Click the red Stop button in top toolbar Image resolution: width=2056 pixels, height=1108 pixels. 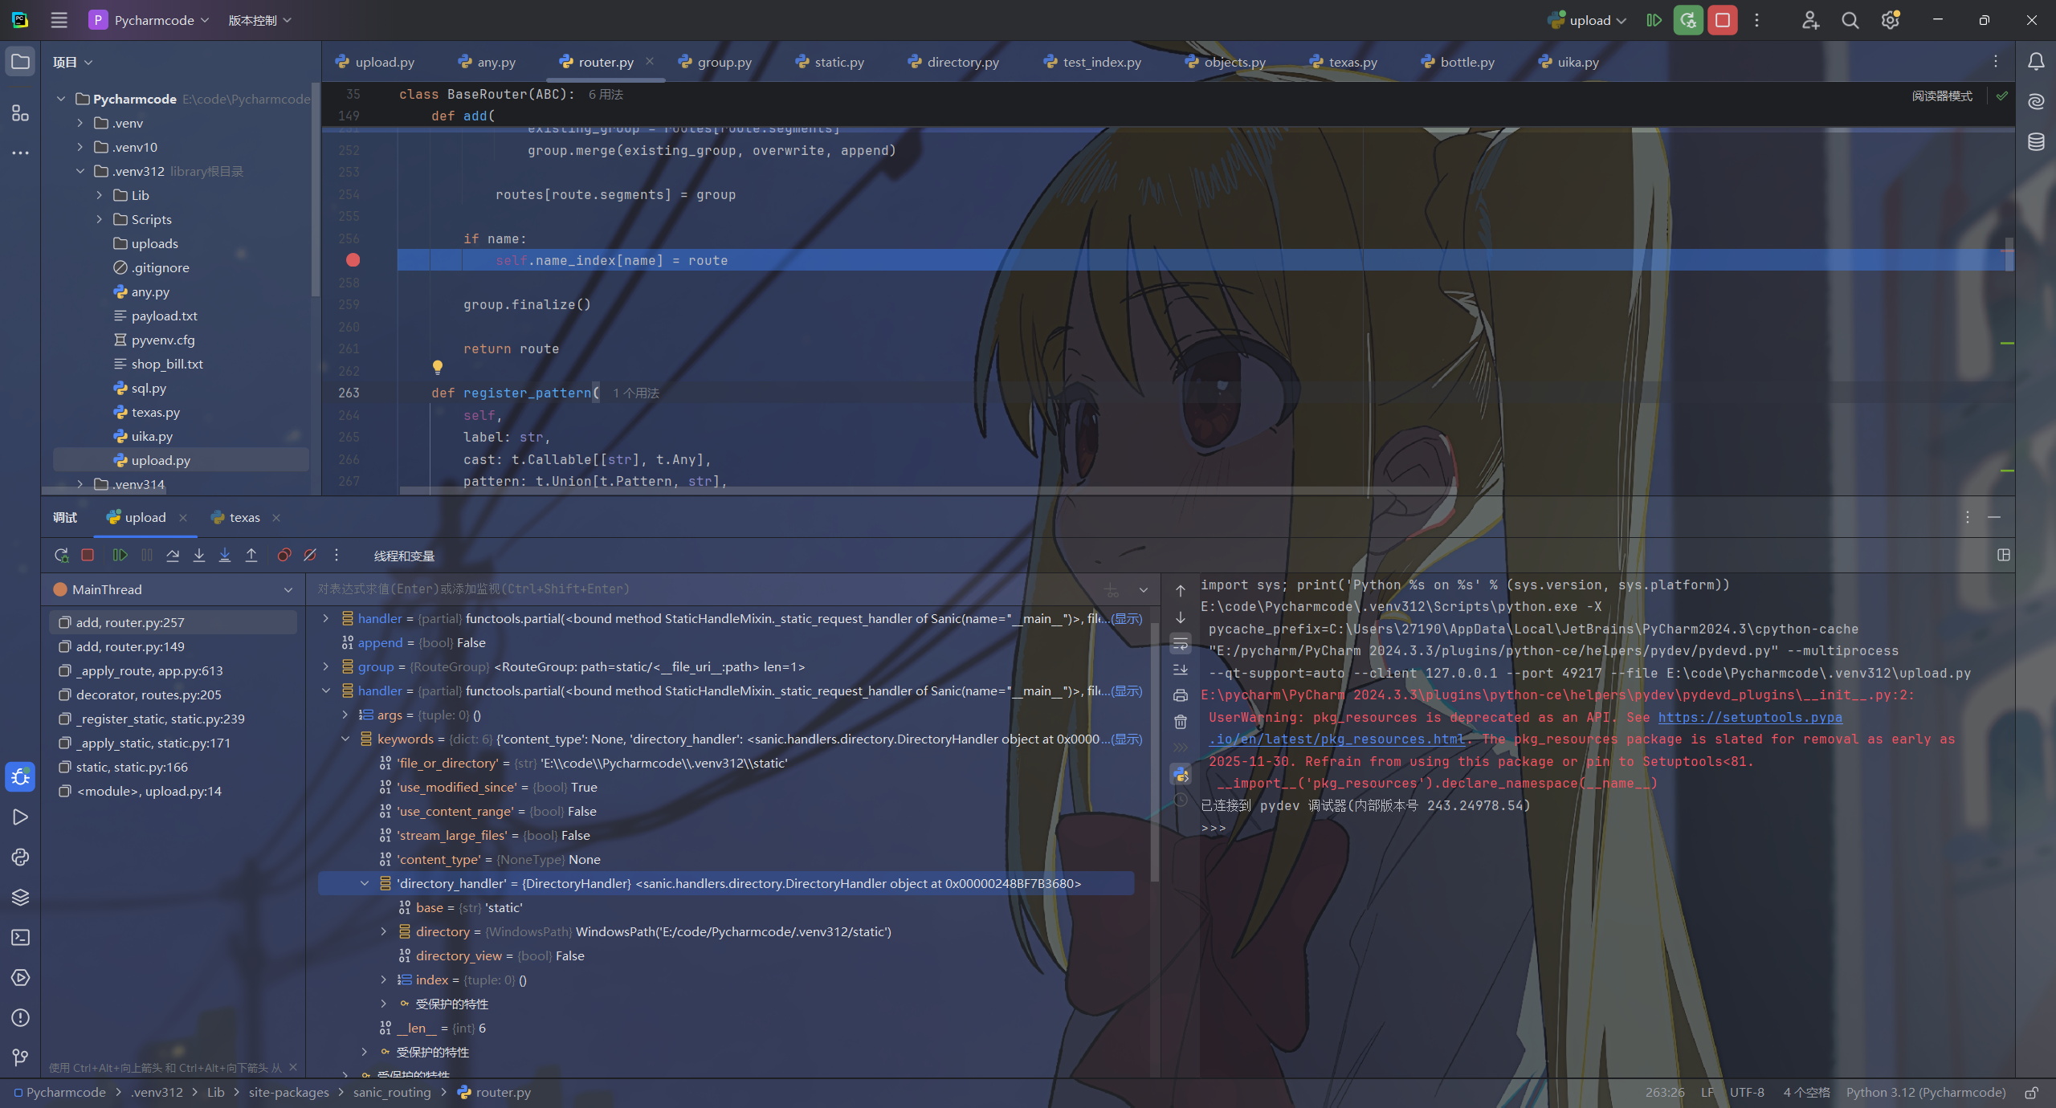coord(1723,20)
